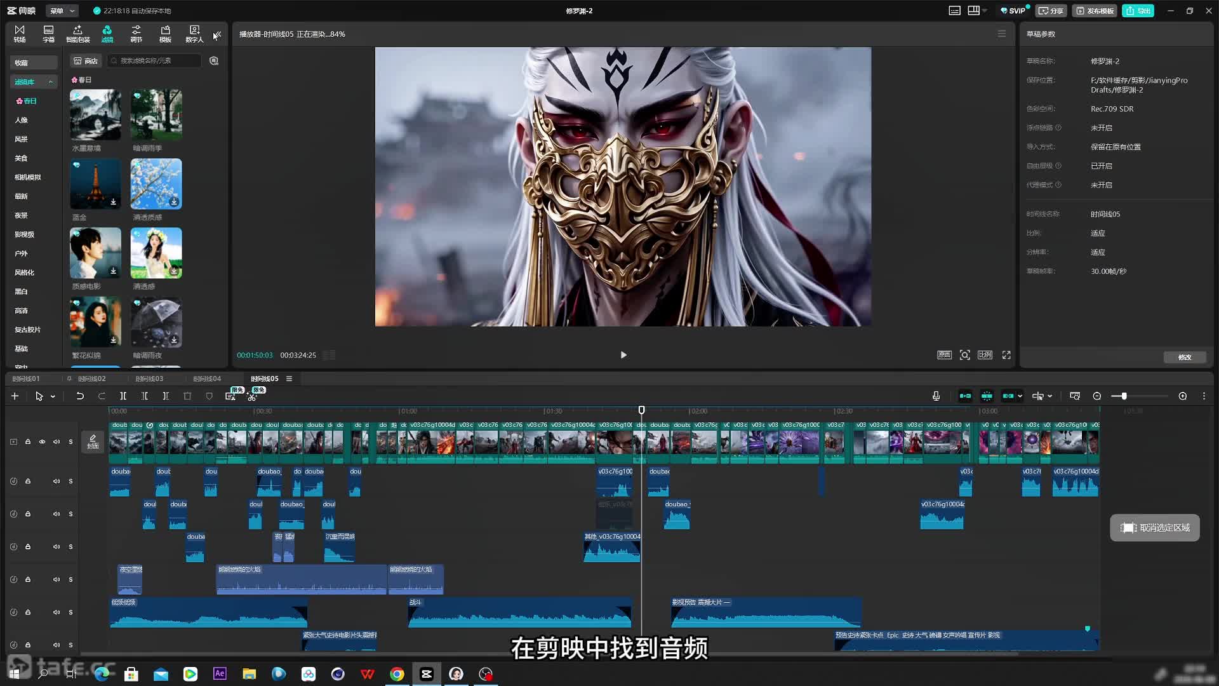Open the voice recording microphone tool
The image size is (1219, 686).
936,396
